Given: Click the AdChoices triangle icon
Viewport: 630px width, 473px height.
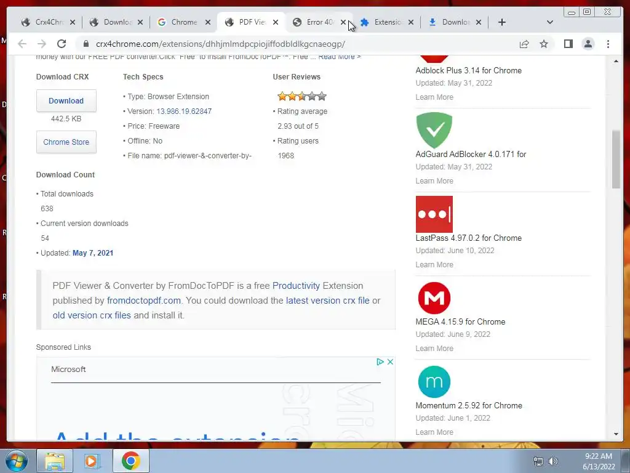Looking at the screenshot, I should (380, 362).
